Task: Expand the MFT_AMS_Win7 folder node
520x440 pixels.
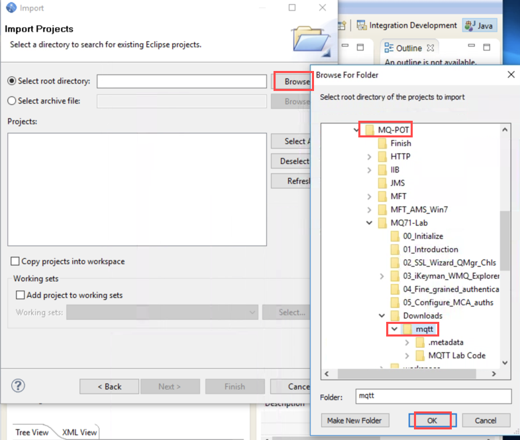Action: [369, 210]
